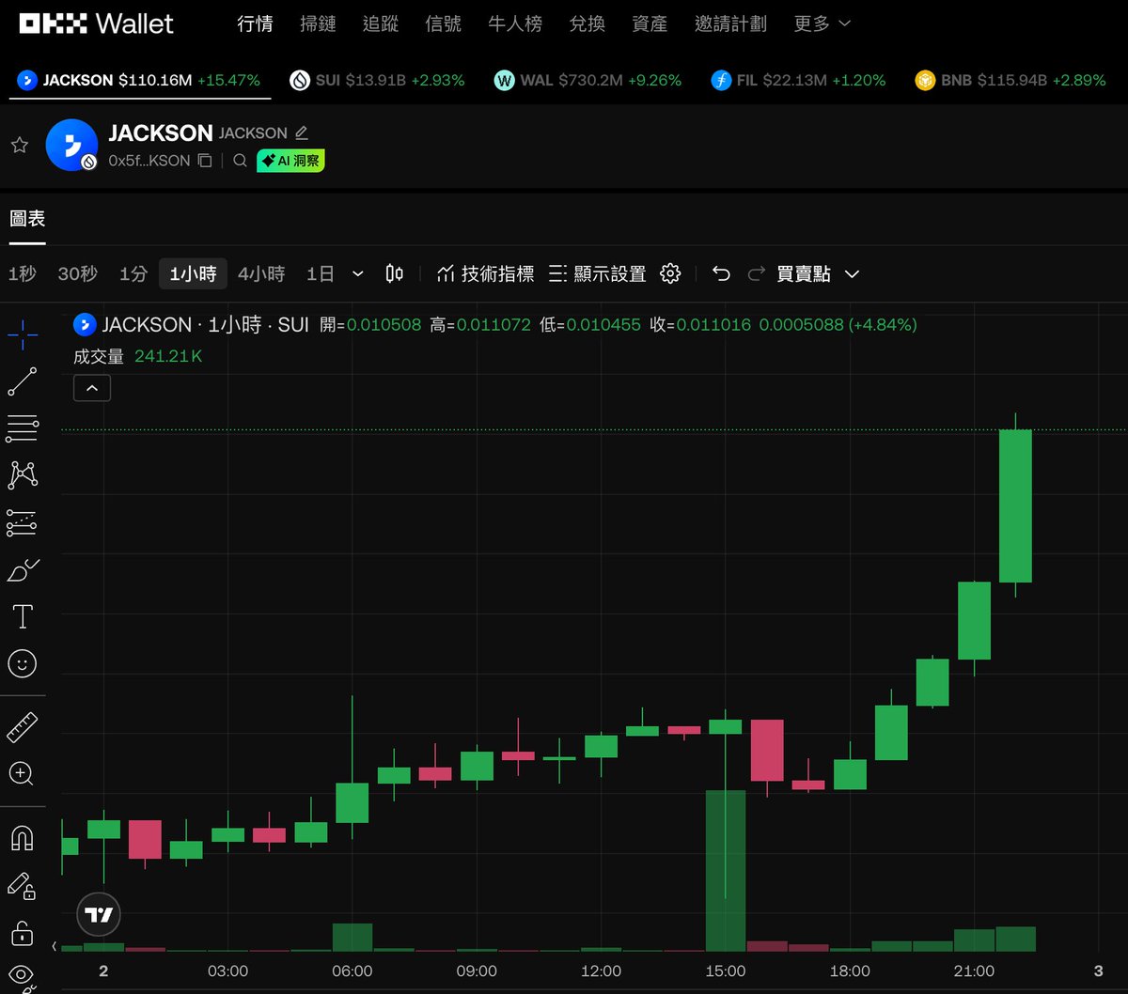Viewport: 1128px width, 994px height.
Task: Select the trend line drawing tool
Action: pyautogui.click(x=23, y=381)
